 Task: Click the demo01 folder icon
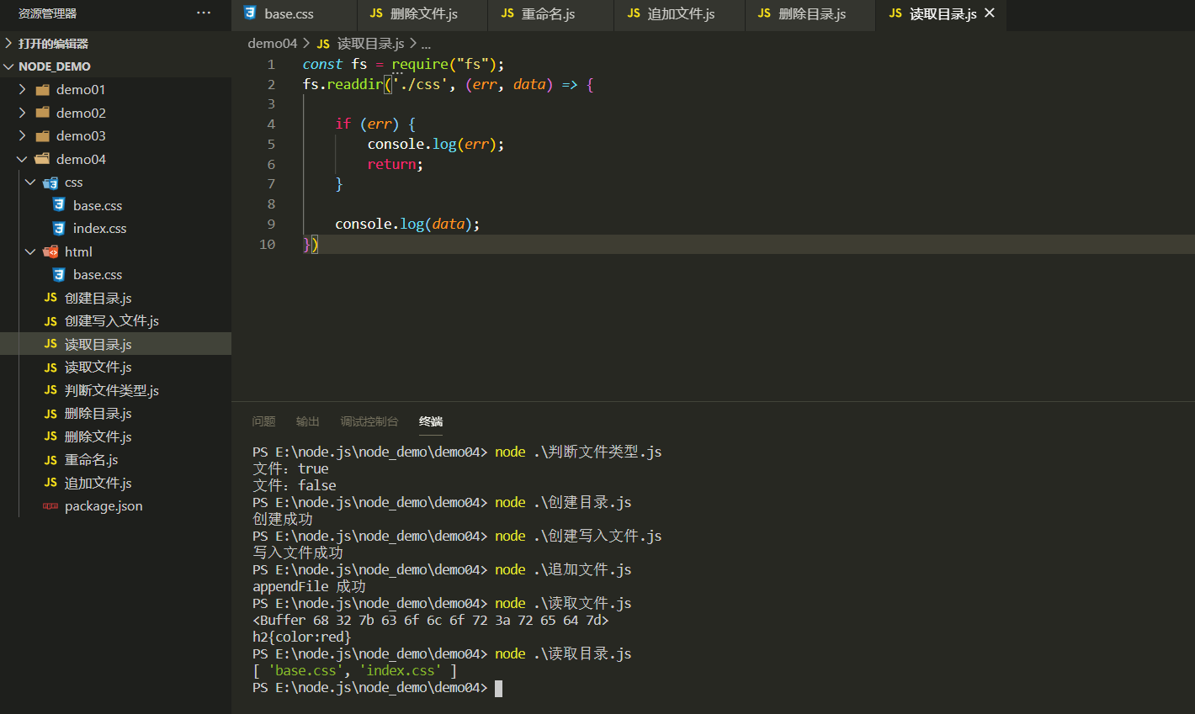tap(43, 89)
